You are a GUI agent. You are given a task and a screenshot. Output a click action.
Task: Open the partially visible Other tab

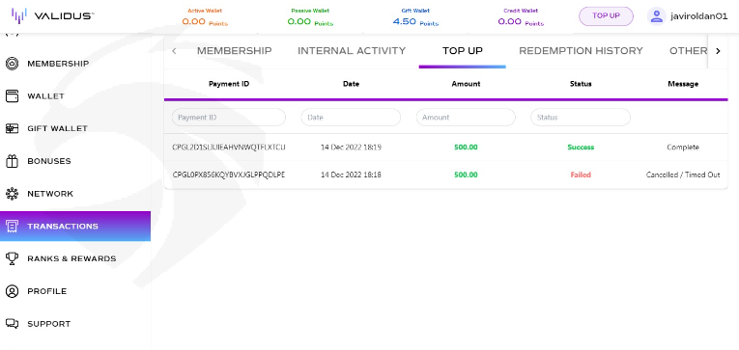(x=688, y=51)
